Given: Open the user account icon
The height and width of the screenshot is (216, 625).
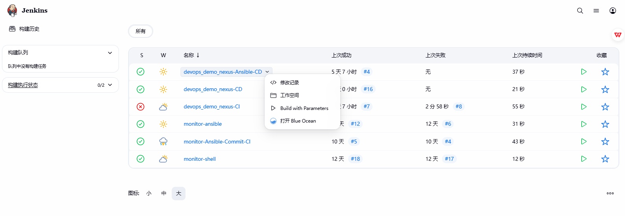Looking at the screenshot, I should click(612, 11).
